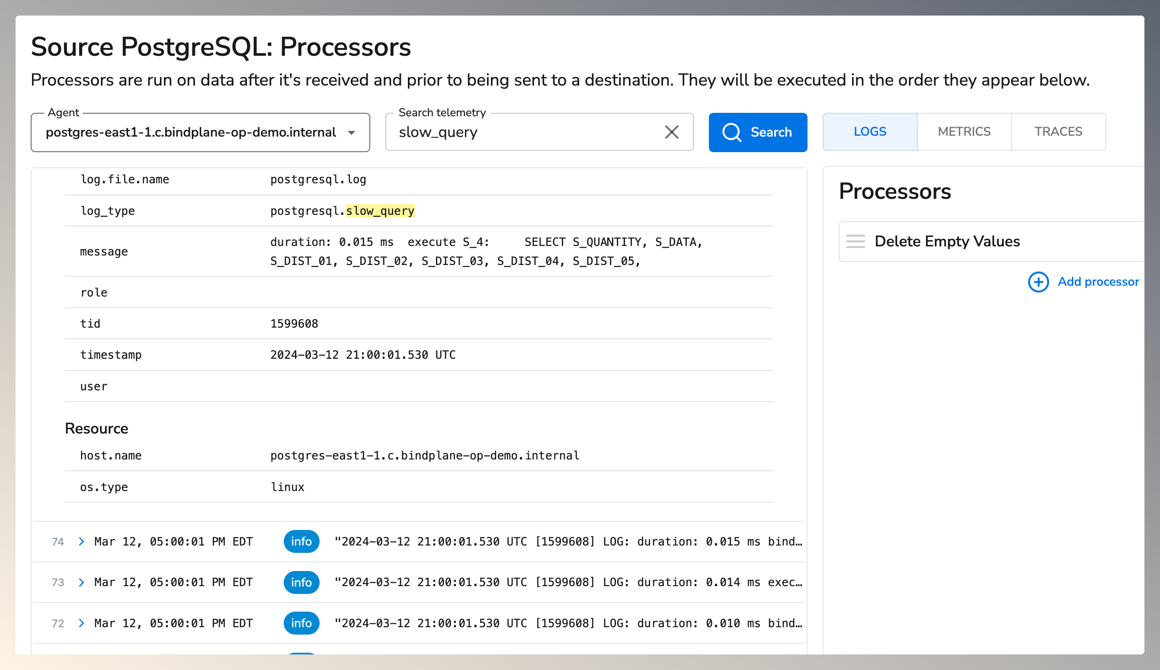Click the info badge on row 72
This screenshot has width=1160, height=670.
[301, 623]
